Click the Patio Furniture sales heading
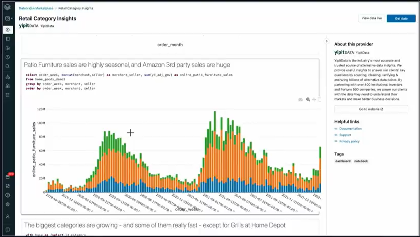 [127, 65]
